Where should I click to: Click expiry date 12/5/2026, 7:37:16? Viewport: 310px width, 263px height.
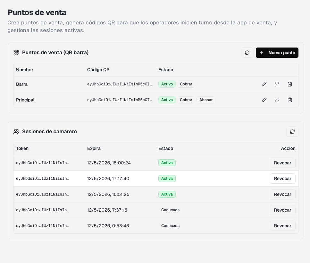coord(107,210)
